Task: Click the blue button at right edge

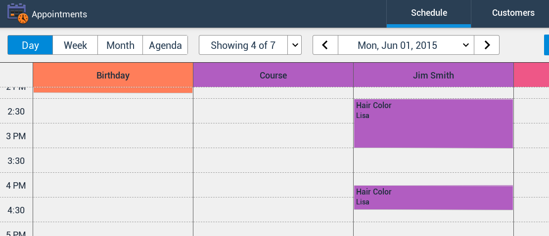Action: point(547,45)
